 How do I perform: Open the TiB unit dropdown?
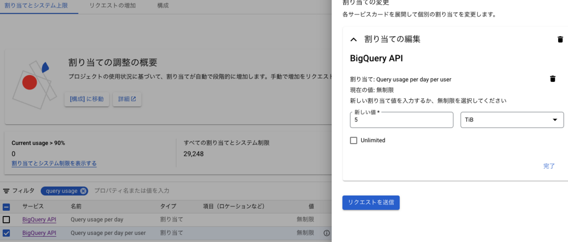pos(512,120)
